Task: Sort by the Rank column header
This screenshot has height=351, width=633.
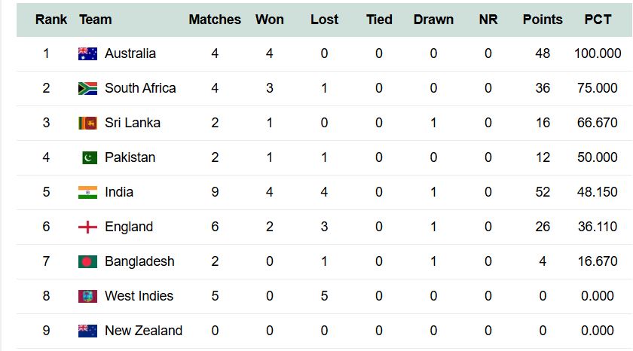Action: 51,19
